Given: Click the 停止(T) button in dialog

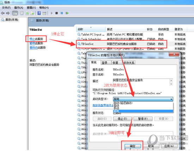Looking at the screenshot, I should 122,119.
